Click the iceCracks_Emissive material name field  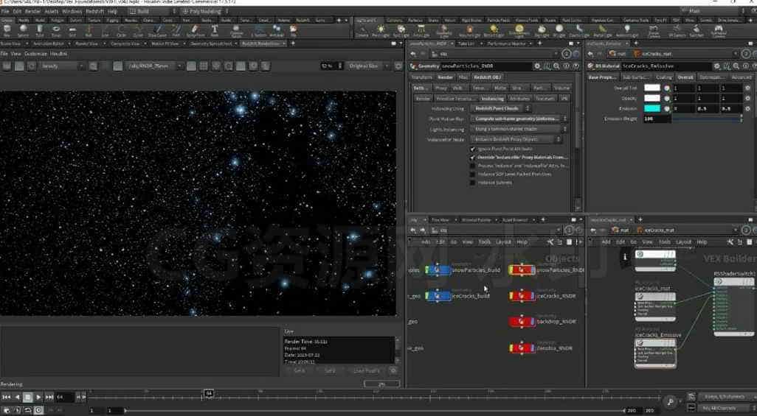click(666, 66)
